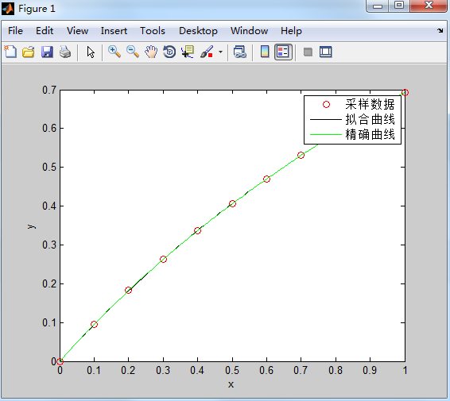Click the dock figure arrow in the menu bar
The image size is (450, 401).
[x=440, y=30]
